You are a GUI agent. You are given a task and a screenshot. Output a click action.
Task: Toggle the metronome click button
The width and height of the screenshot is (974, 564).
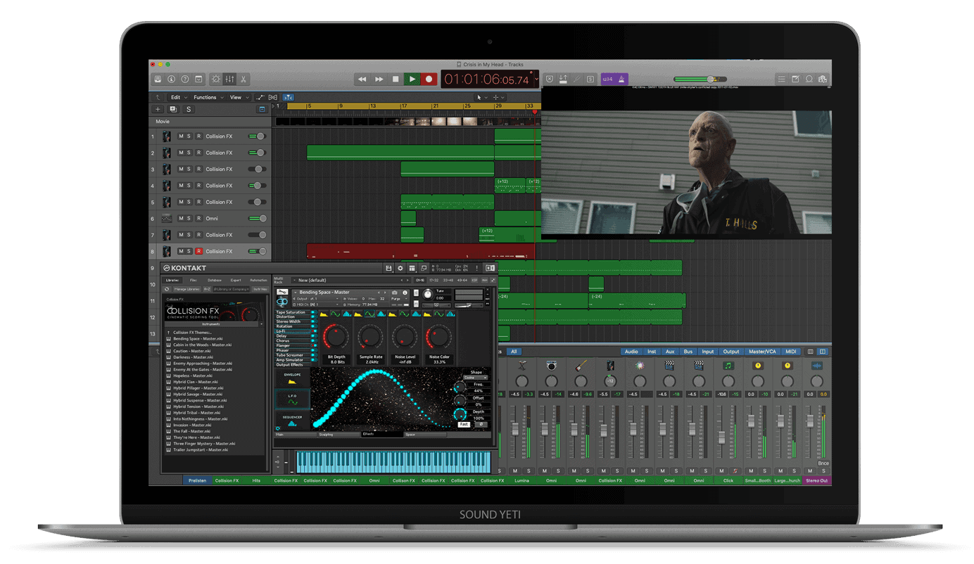tap(623, 79)
